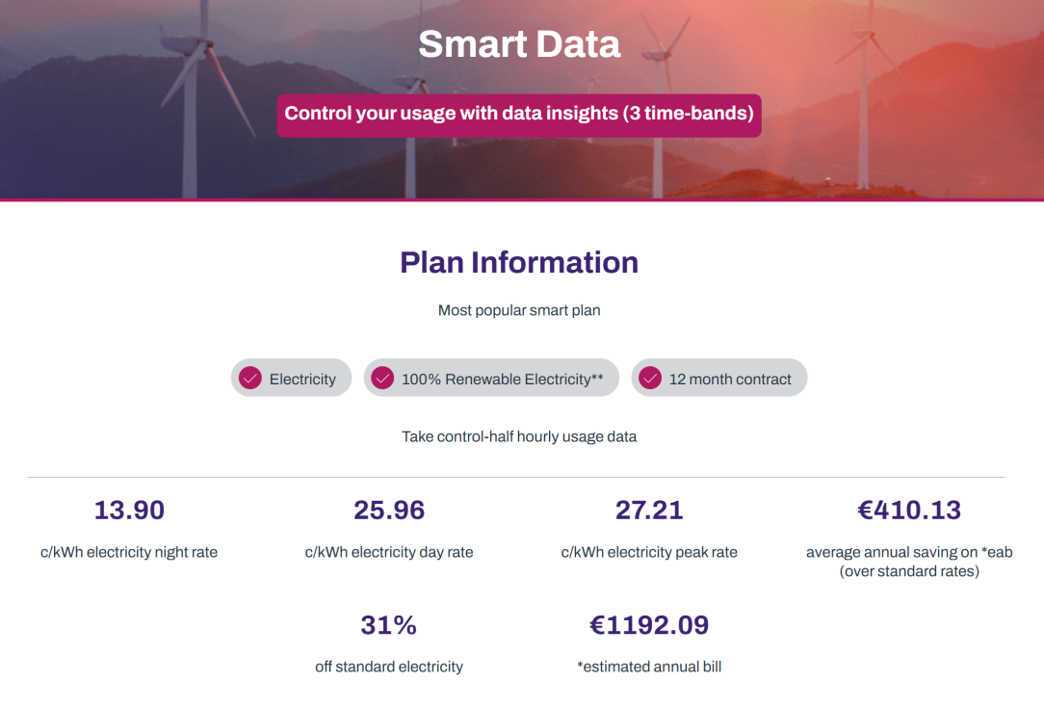
Task: Click the 'Control your usage' banner button
Action: coord(519,114)
